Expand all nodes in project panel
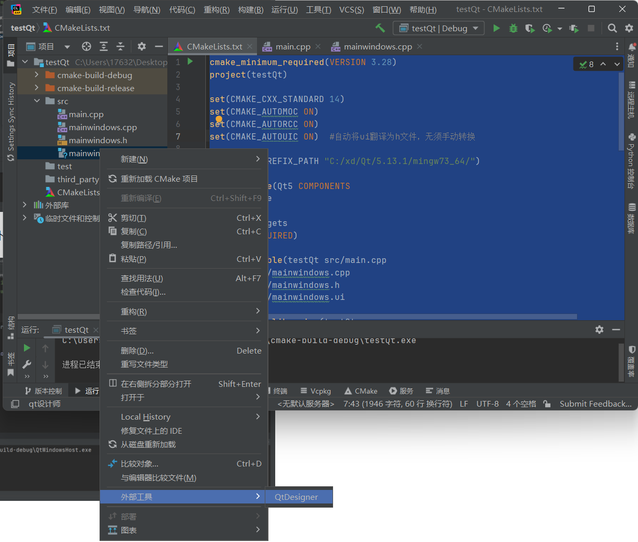This screenshot has height=542, width=638. pyautogui.click(x=104, y=46)
